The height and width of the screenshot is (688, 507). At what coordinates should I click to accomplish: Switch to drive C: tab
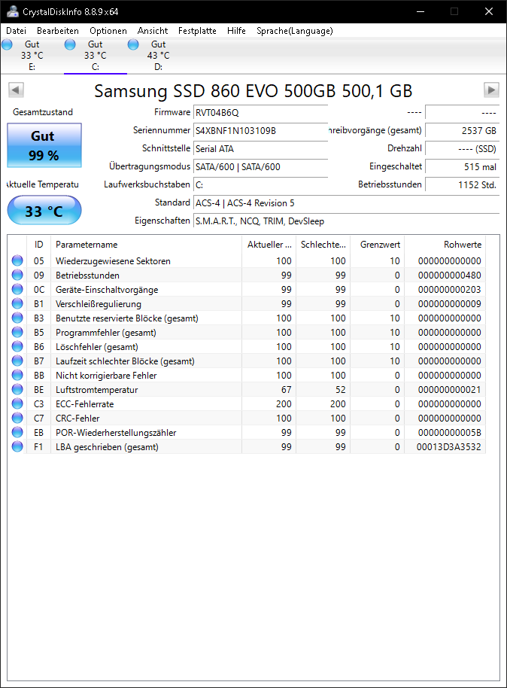click(96, 56)
